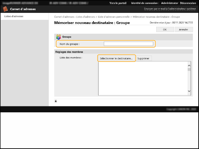The image size is (199, 149).
Task: Go to Carnet d'adresses breadcrumb
Action: pos(65,16)
